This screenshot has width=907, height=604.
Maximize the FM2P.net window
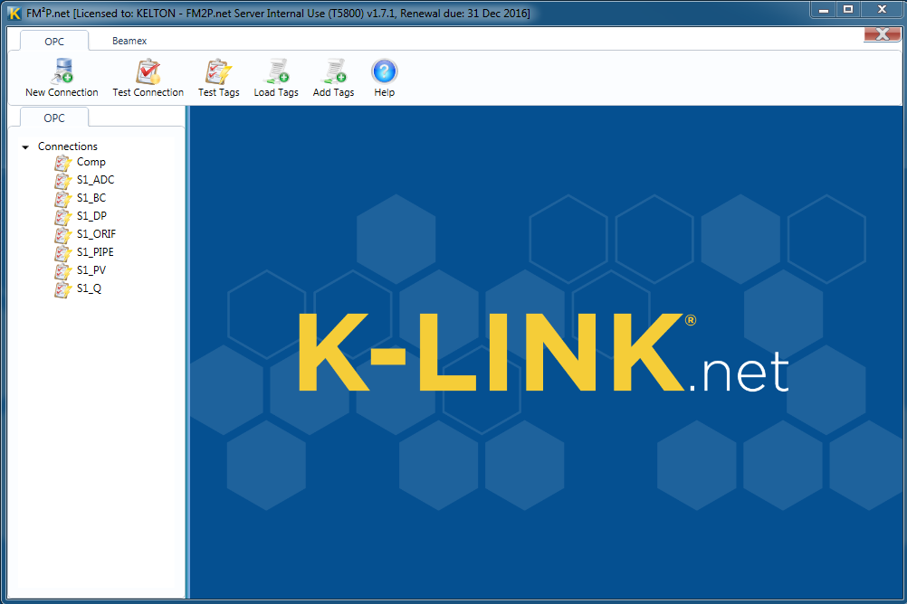pos(848,10)
